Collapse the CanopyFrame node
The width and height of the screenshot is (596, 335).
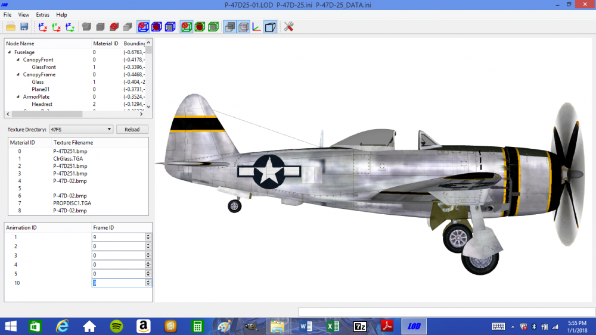point(18,74)
